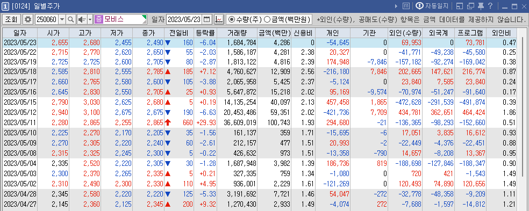Click the 시가 column header

[53, 33]
